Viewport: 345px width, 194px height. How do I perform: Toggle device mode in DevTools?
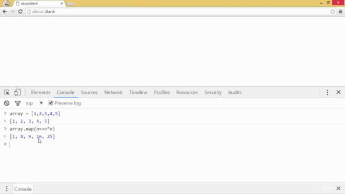pyautogui.click(x=17, y=92)
